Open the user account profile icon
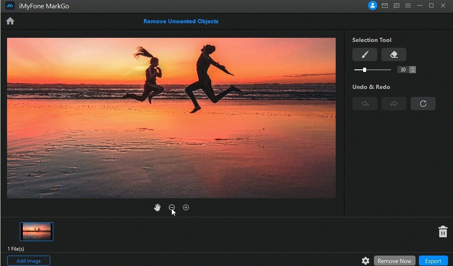453x266 pixels. click(x=372, y=5)
